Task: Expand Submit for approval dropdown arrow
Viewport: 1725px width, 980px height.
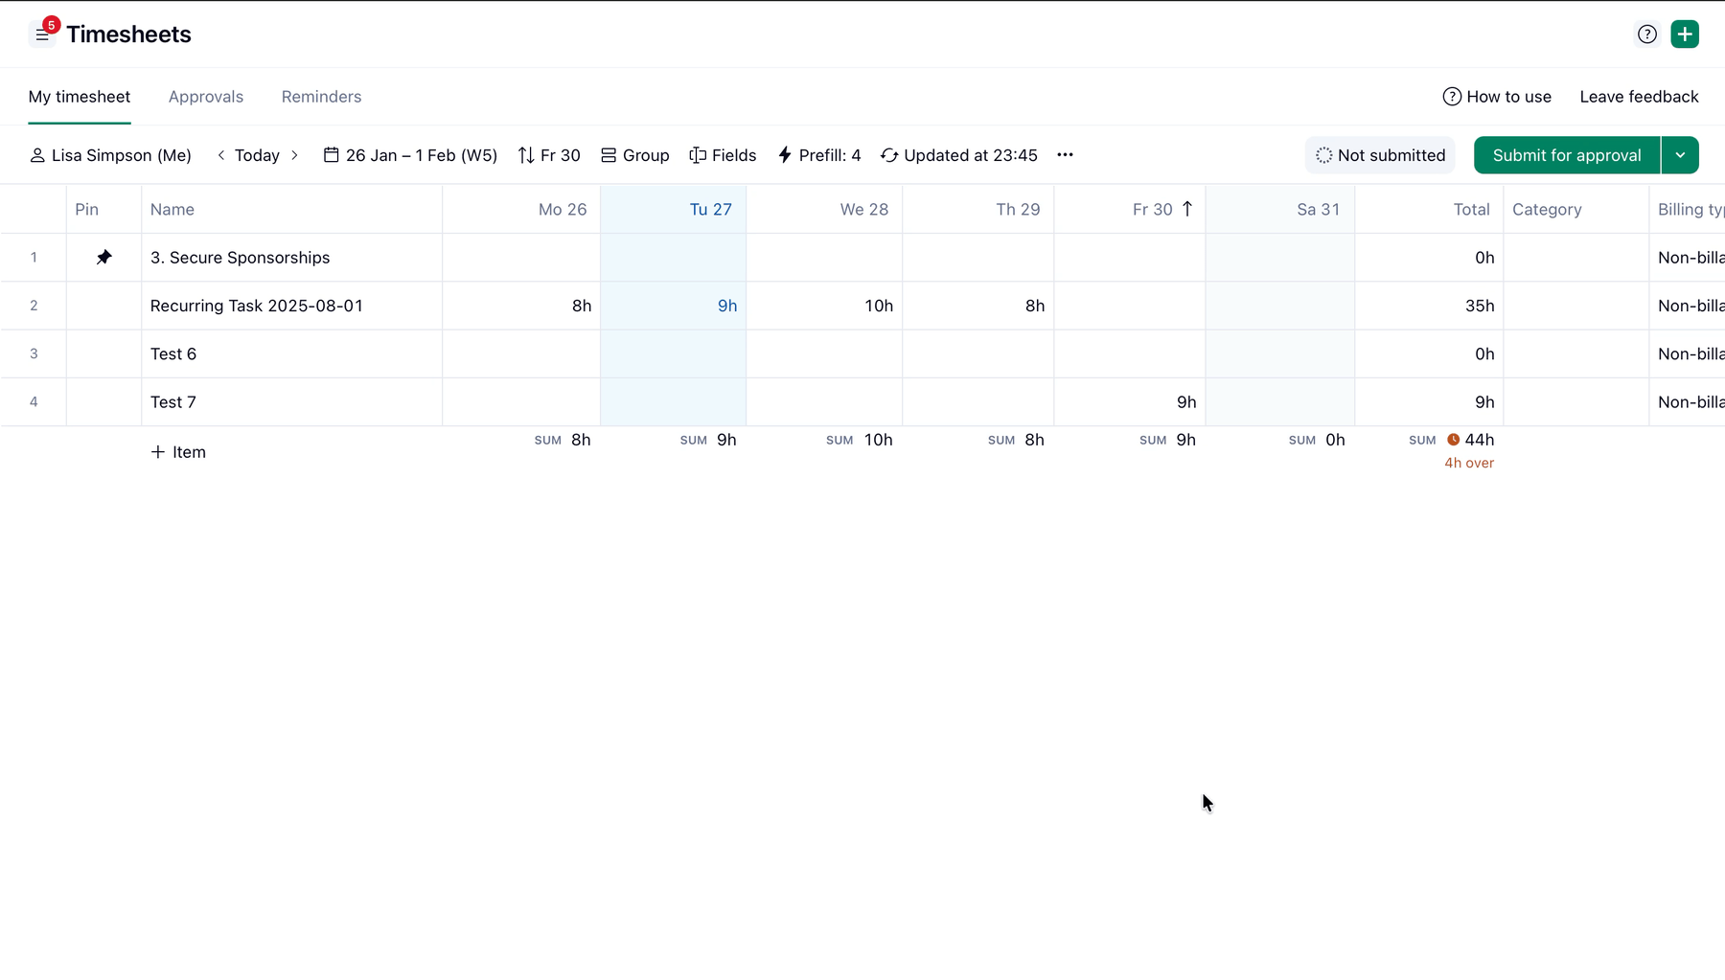Action: click(1680, 155)
